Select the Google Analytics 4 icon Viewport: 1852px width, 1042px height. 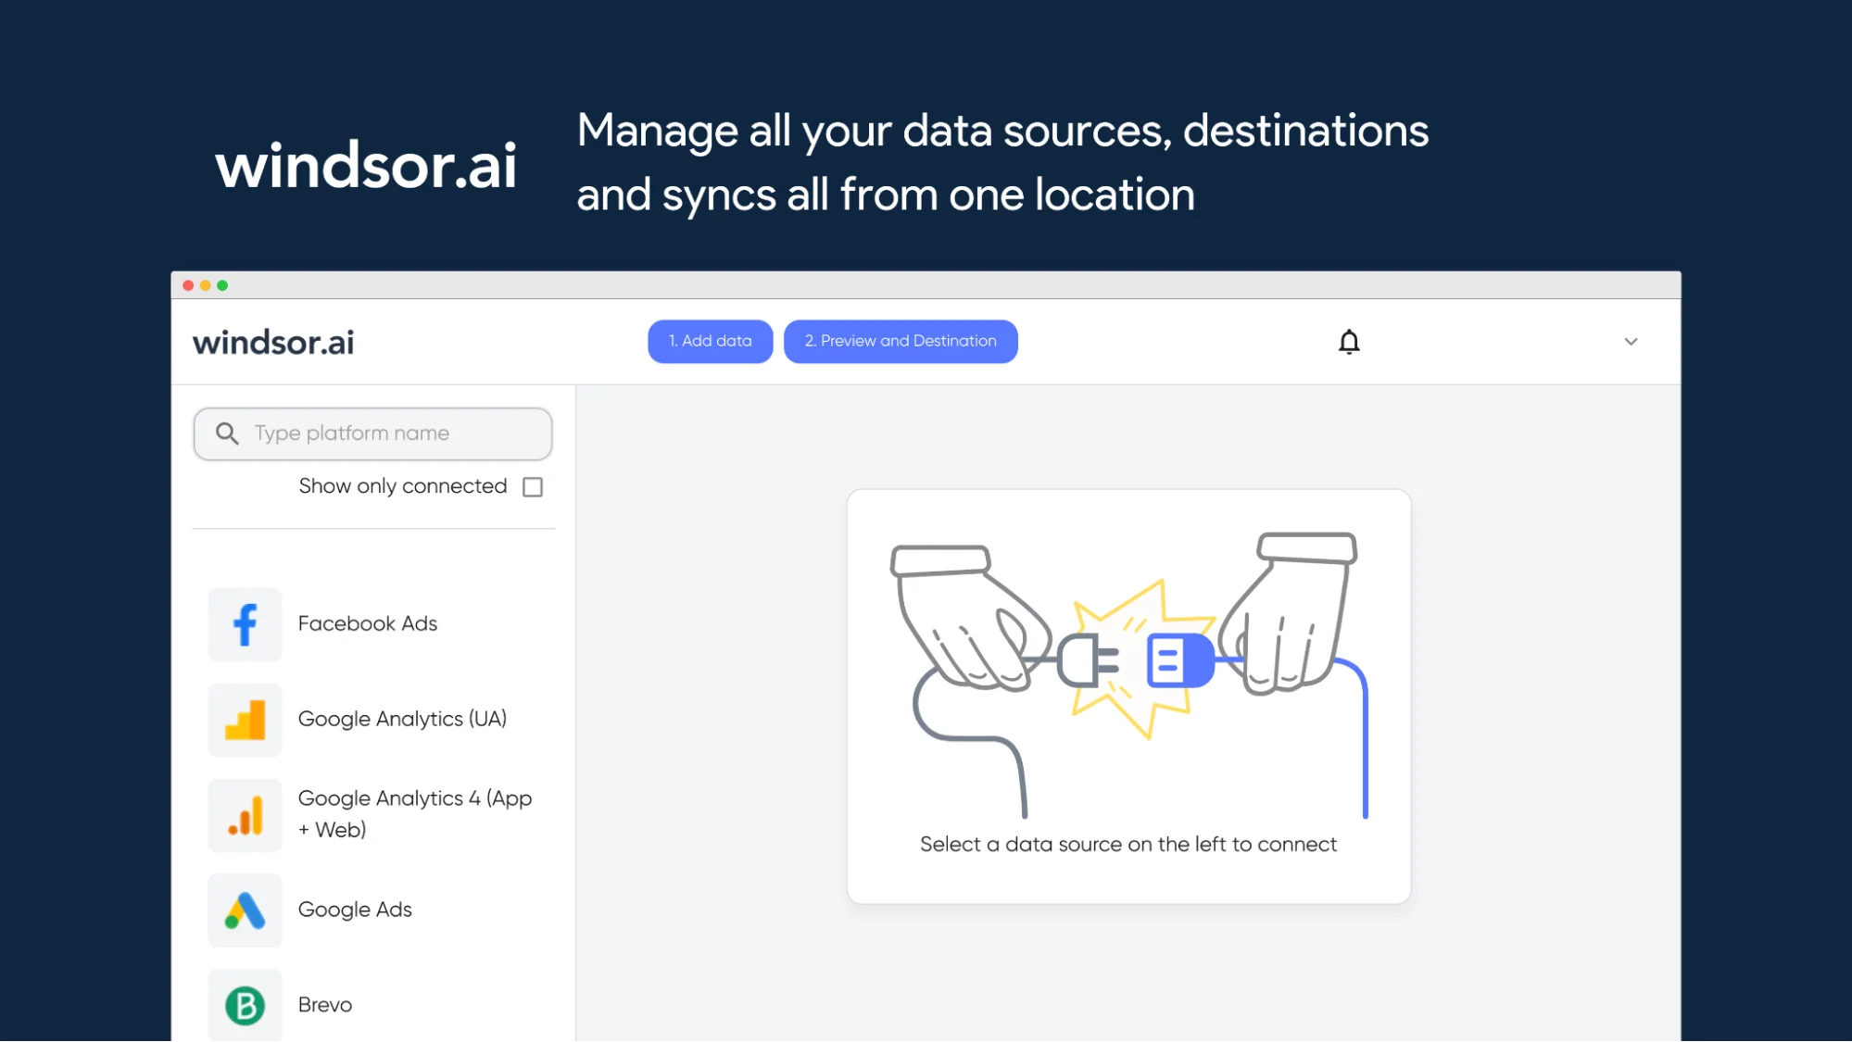[x=244, y=815]
